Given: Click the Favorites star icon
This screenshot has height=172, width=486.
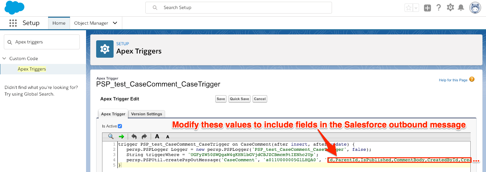Looking at the screenshot, I should (x=408, y=8).
